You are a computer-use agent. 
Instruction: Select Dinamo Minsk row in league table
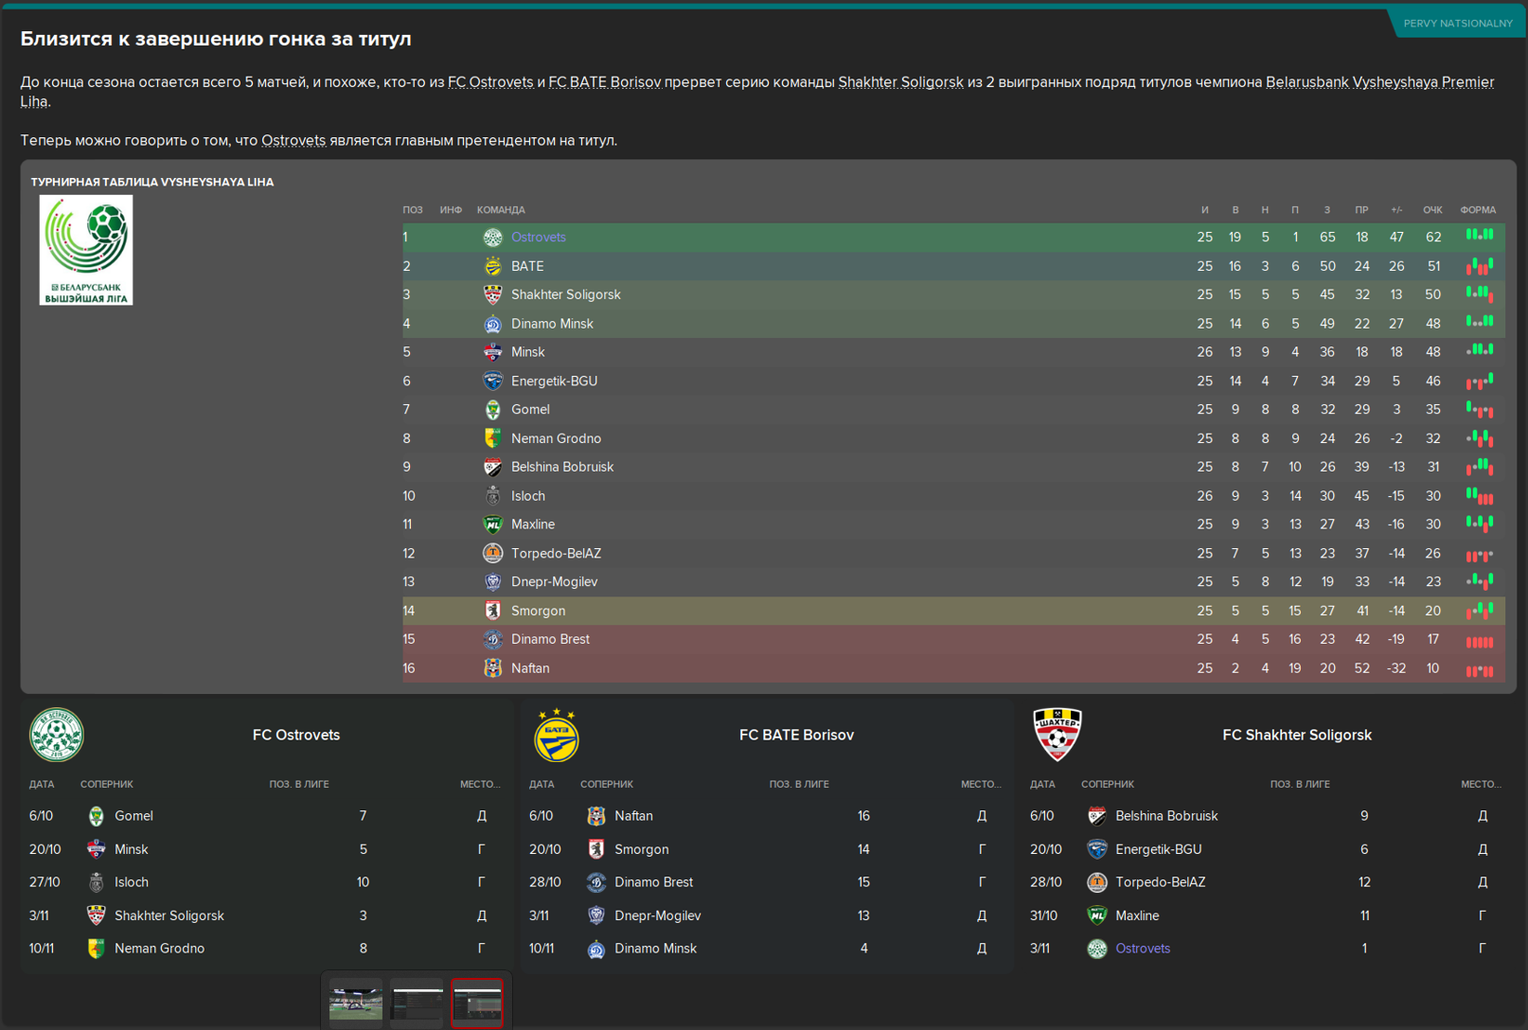coord(953,324)
